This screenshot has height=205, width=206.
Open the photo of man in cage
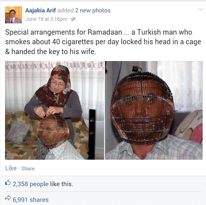tap(154, 110)
